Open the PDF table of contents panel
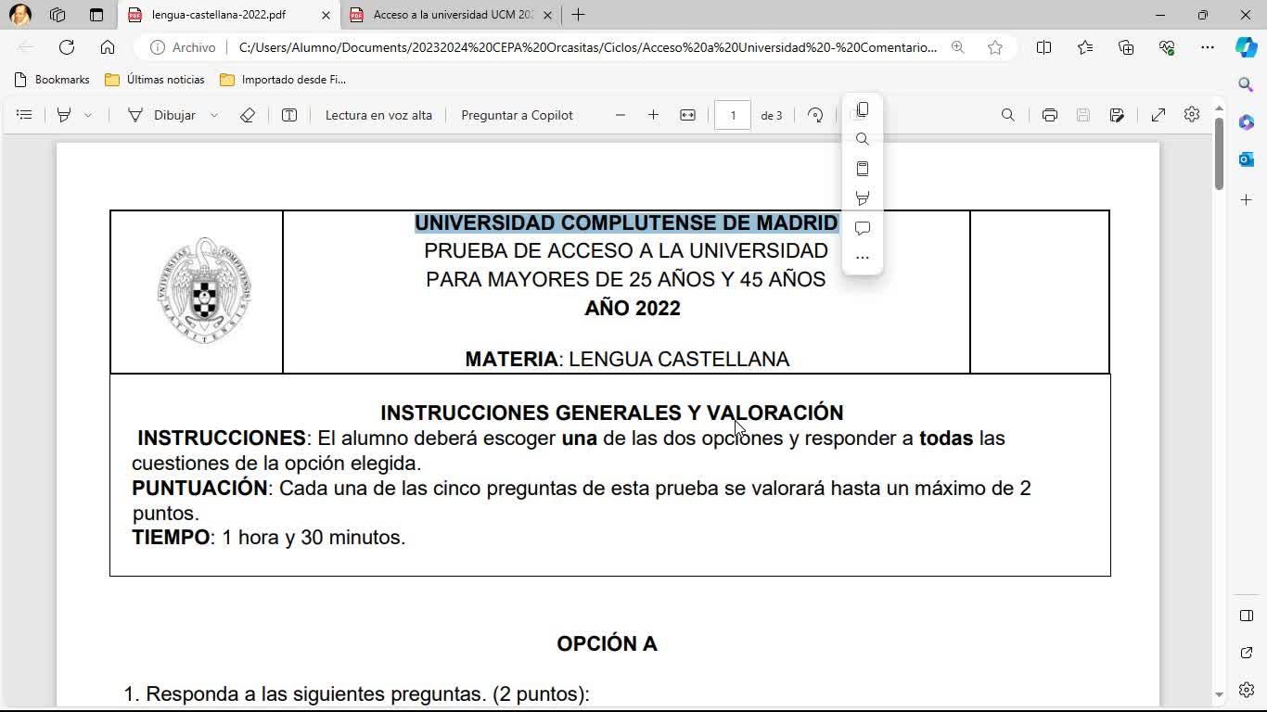 [x=25, y=115]
